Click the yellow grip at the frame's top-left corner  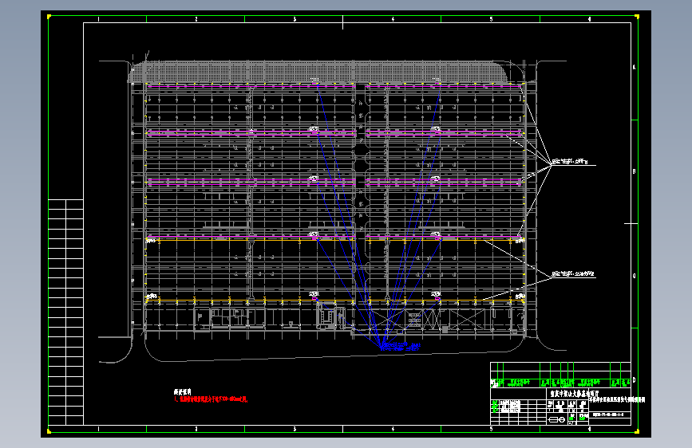(49, 17)
